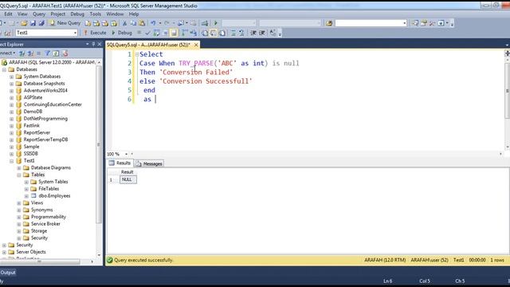The height and width of the screenshot is (287, 510).
Task: Collapse the Test1 database node
Action: [x=11, y=161]
